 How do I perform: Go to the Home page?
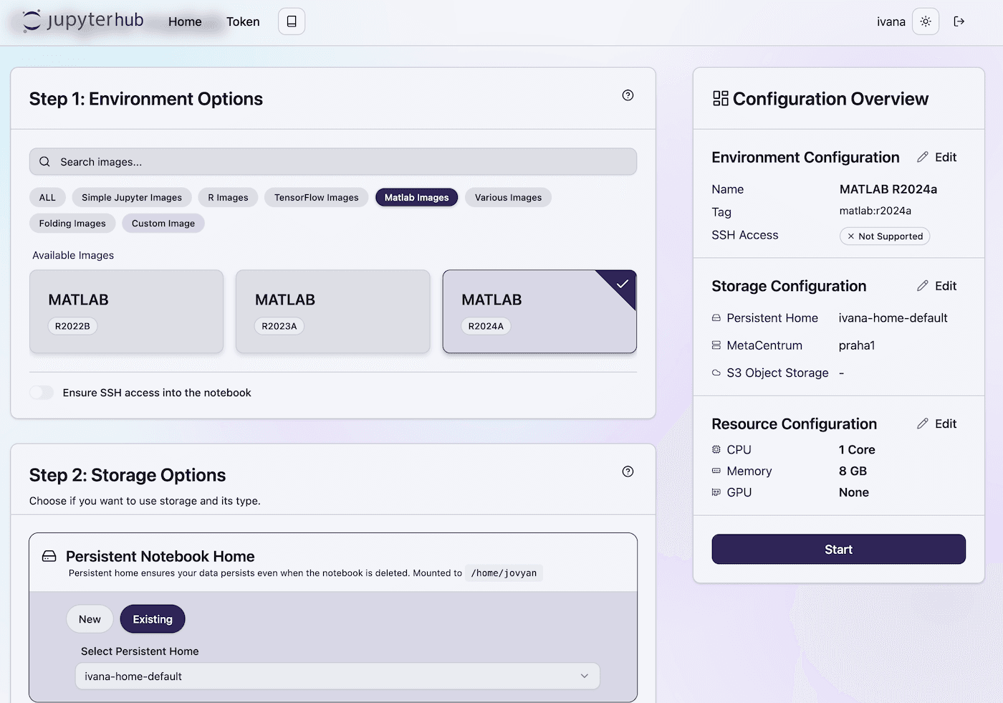click(x=185, y=21)
